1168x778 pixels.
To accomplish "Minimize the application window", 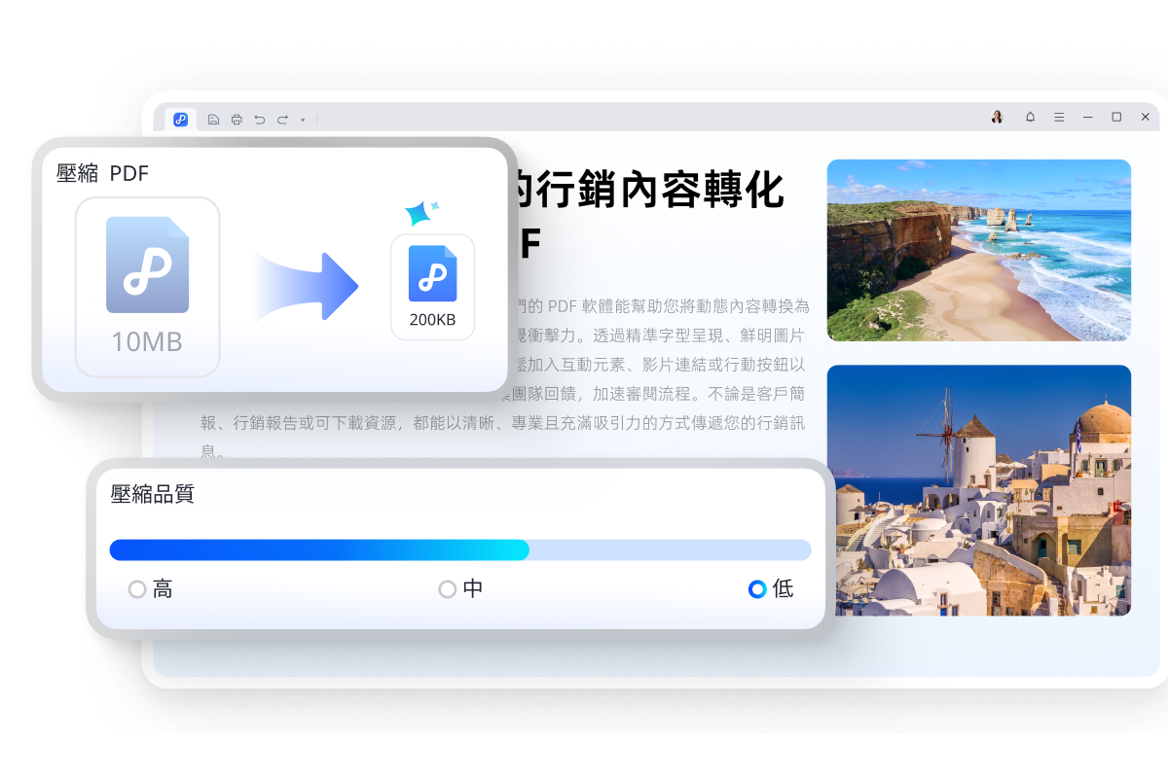I will (x=1088, y=117).
